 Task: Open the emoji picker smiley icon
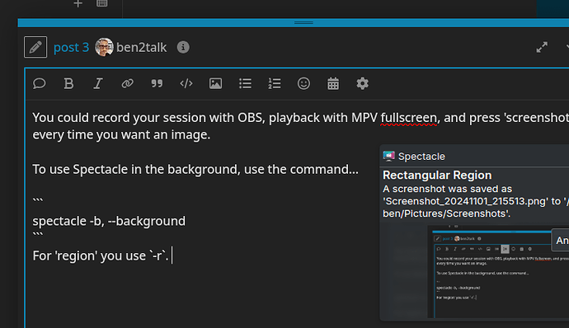click(x=303, y=83)
